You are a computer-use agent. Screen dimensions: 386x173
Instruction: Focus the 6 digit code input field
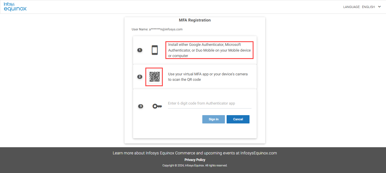[x=209, y=103]
